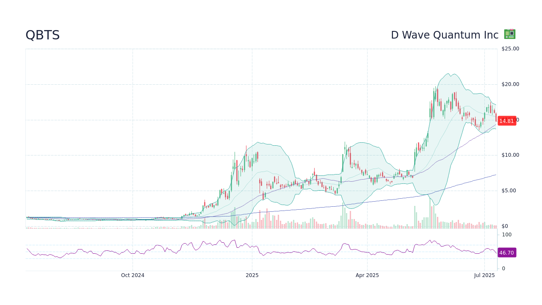Click the Jul 2025 date axis label
The height and width of the screenshot is (305, 542).
tap(484, 275)
